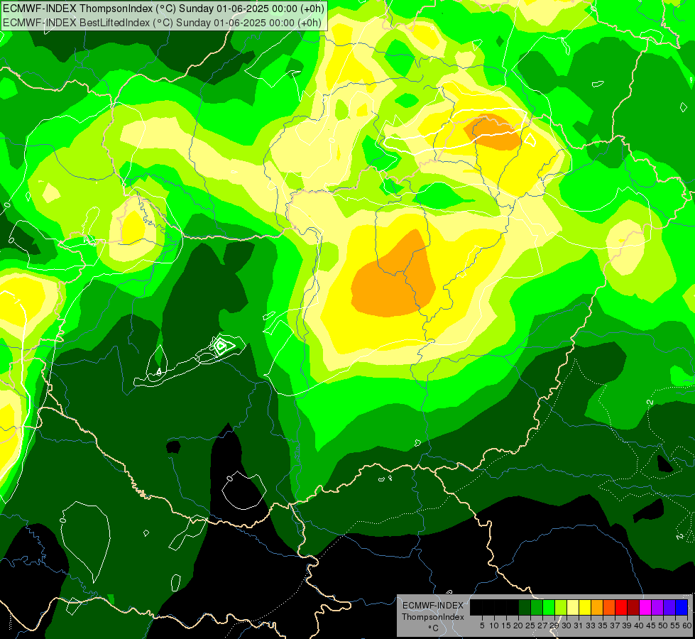Pick the blue 55–60 legend swatch
Image resolution: width=695 pixels, height=639 pixels.
click(682, 607)
